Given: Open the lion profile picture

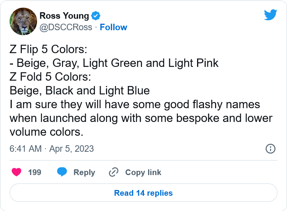Looking at the screenshot, I should click(x=23, y=21).
